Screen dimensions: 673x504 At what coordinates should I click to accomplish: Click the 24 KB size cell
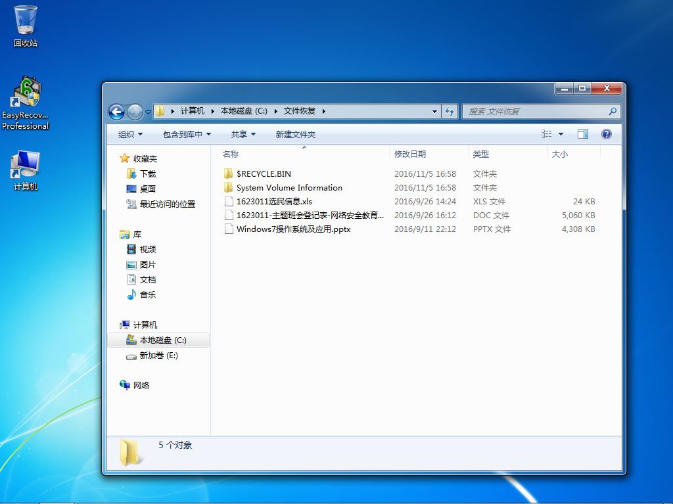pos(584,201)
